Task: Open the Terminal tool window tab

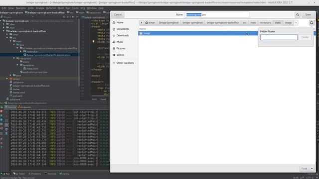Action: tap(50, 174)
